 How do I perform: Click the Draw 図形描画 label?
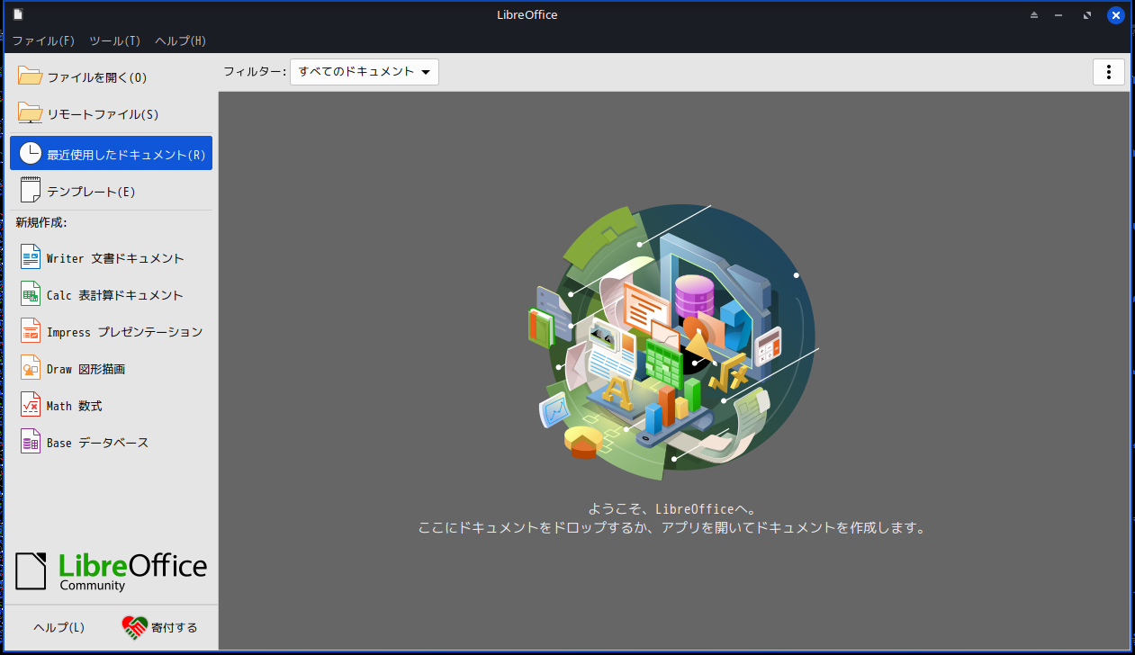86,369
